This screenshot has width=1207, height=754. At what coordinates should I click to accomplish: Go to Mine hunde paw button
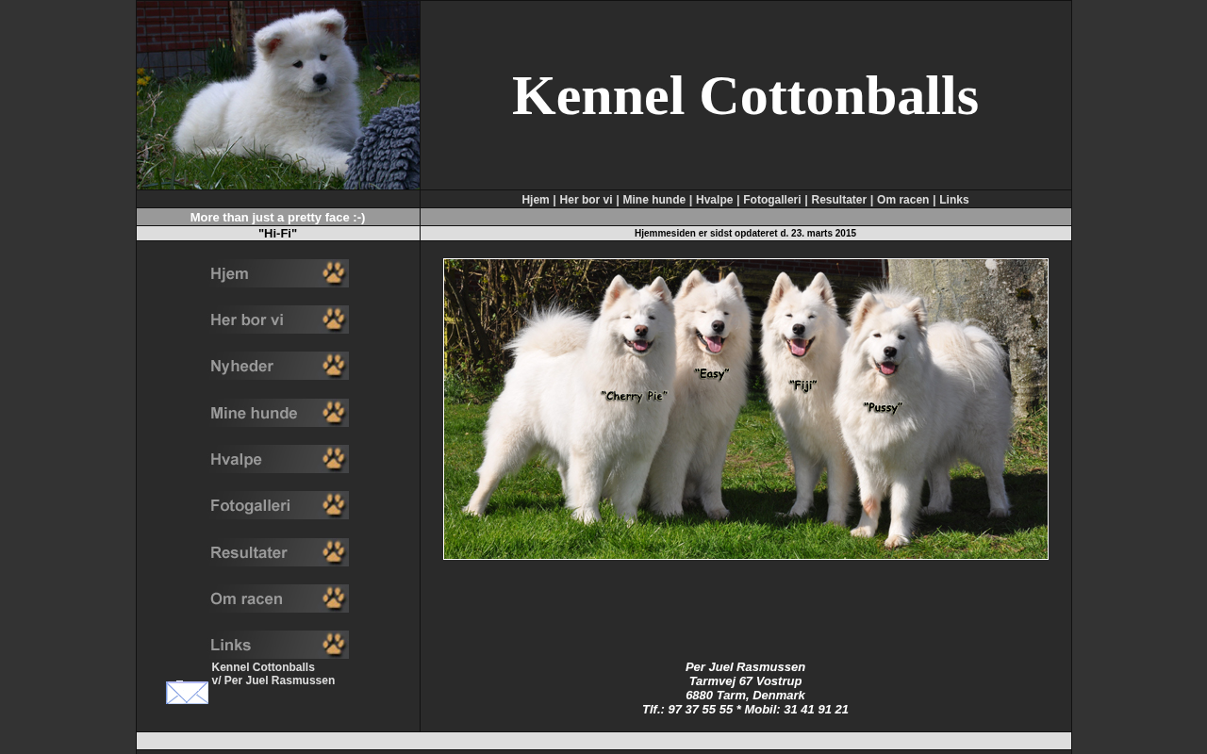pos(279,413)
